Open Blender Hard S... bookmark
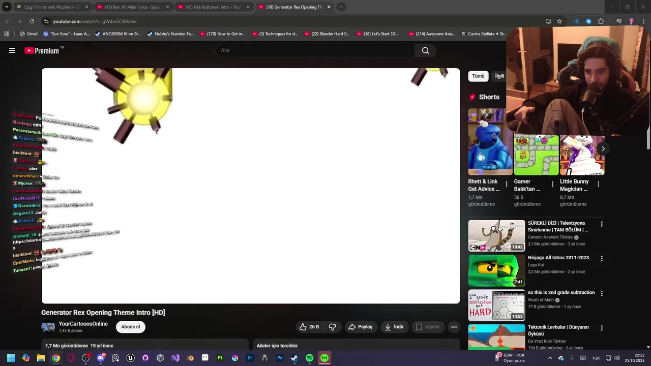Image resolution: width=651 pixels, height=366 pixels. (x=327, y=34)
